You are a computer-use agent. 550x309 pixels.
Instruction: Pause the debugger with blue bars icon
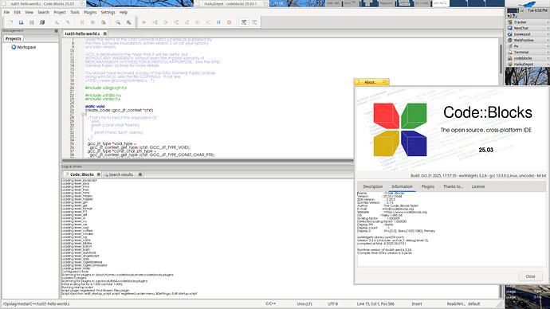(218, 22)
